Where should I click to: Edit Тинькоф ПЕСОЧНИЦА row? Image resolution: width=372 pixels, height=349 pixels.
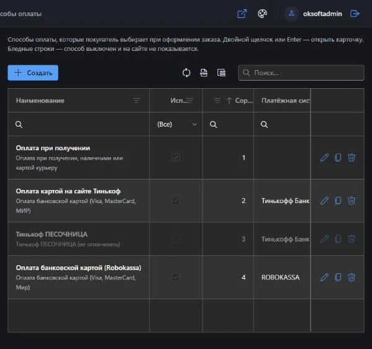tap(324, 238)
